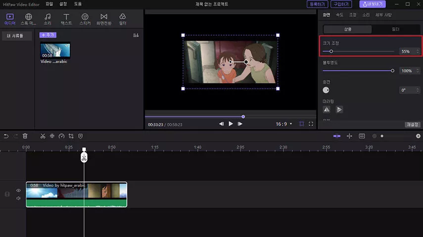Viewport: 423px width, 237px height.
Task: Flip horizontally mirroring icon
Action: (327, 109)
